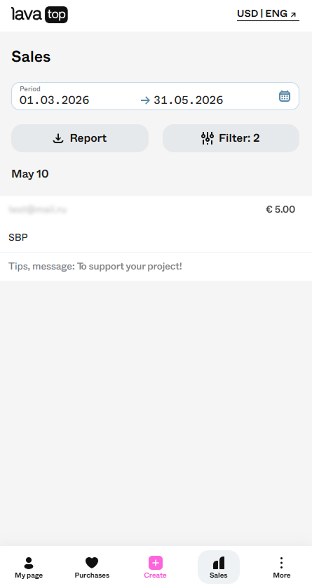Click the download icon on Report
Screen dimensions: 312x586
[x=58, y=139]
